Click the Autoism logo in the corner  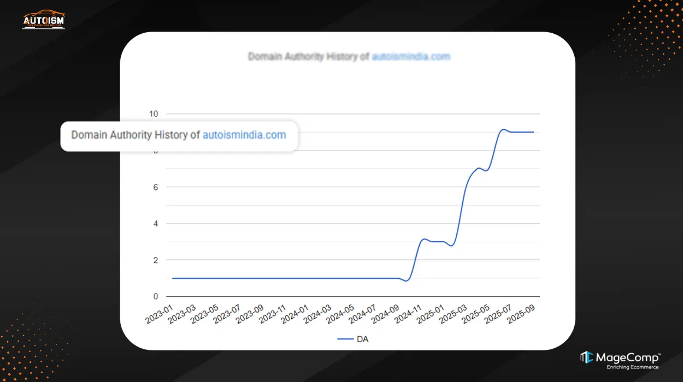[x=43, y=20]
